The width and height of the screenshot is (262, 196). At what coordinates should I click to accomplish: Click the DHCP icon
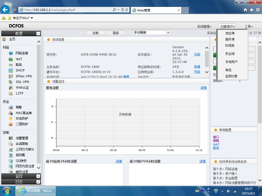(11, 70)
